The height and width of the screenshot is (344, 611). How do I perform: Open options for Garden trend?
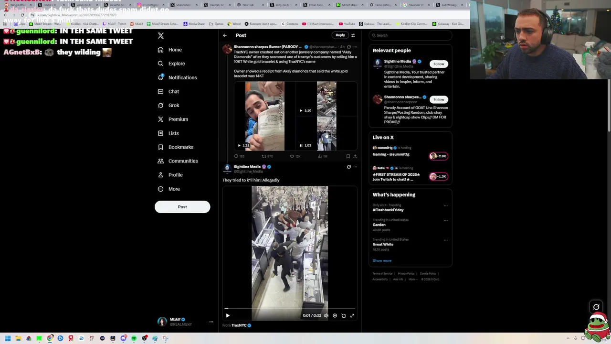tap(446, 221)
